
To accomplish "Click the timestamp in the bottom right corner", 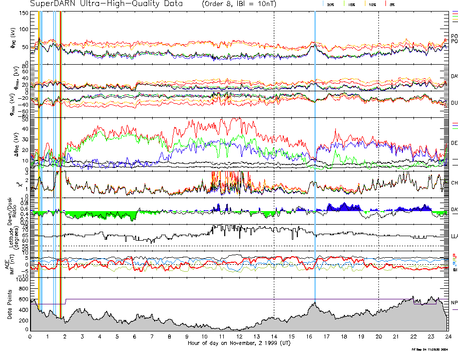I will [429, 349].
